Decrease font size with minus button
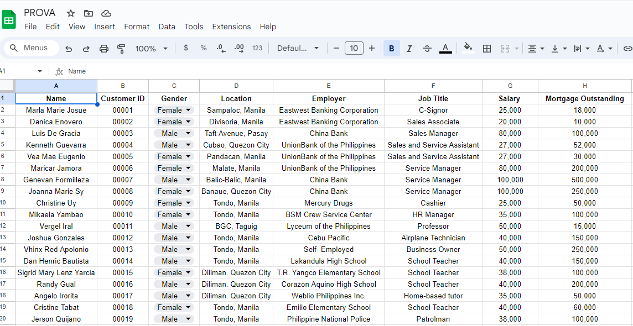This screenshot has height=326, width=633. (x=336, y=48)
